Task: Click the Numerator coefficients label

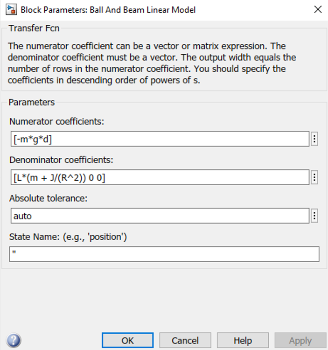Action: click(56, 122)
